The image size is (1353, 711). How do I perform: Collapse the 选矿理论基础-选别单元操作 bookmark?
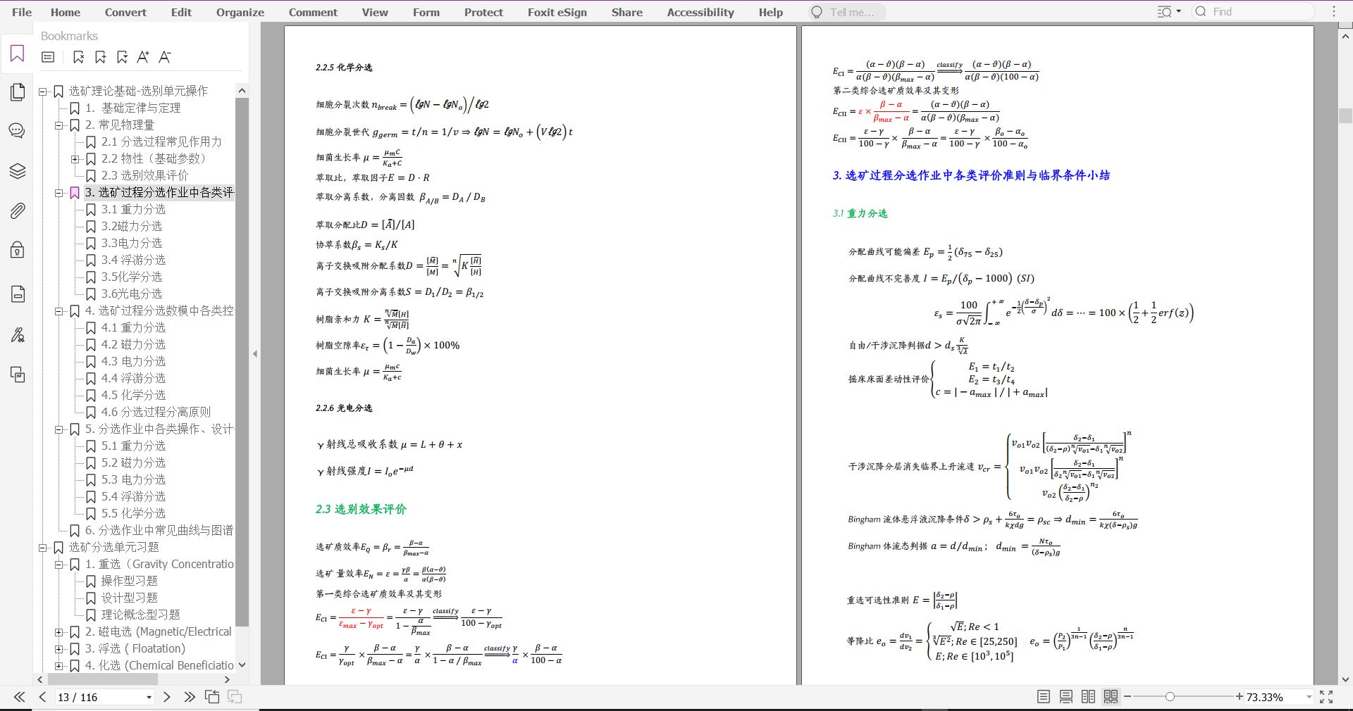point(42,92)
